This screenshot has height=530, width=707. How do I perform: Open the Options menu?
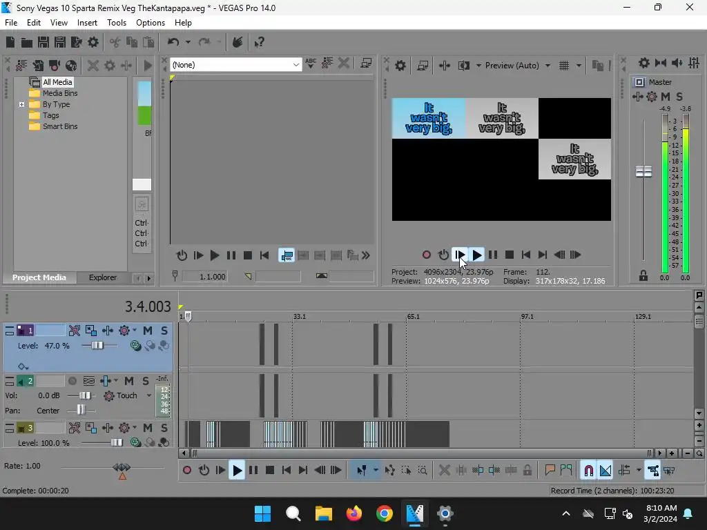point(151,23)
